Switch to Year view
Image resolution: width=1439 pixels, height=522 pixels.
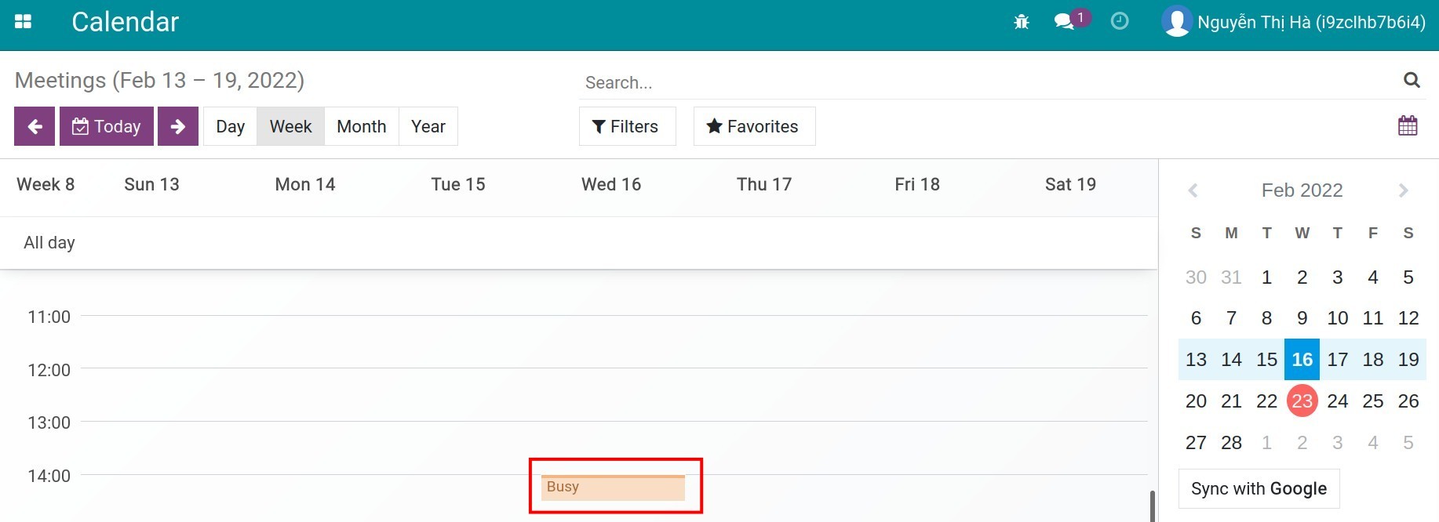[x=428, y=126]
